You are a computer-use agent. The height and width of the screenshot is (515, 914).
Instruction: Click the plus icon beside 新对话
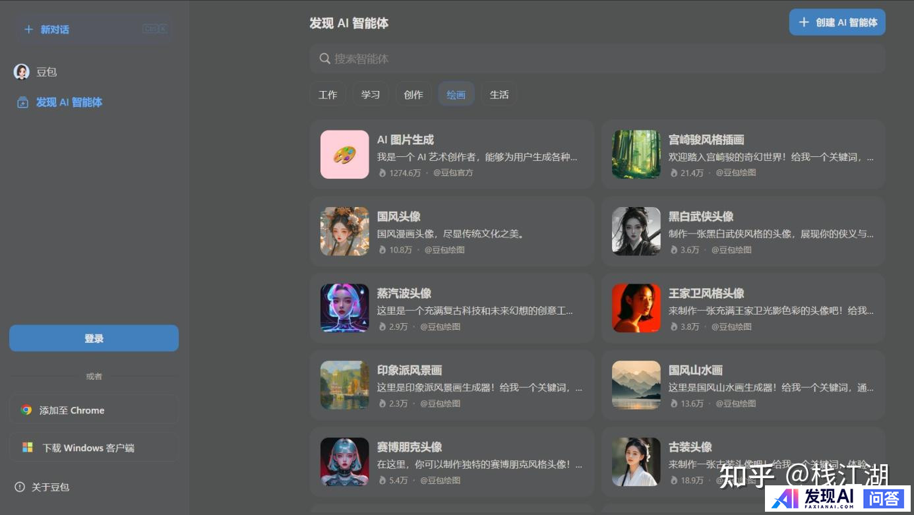point(28,30)
